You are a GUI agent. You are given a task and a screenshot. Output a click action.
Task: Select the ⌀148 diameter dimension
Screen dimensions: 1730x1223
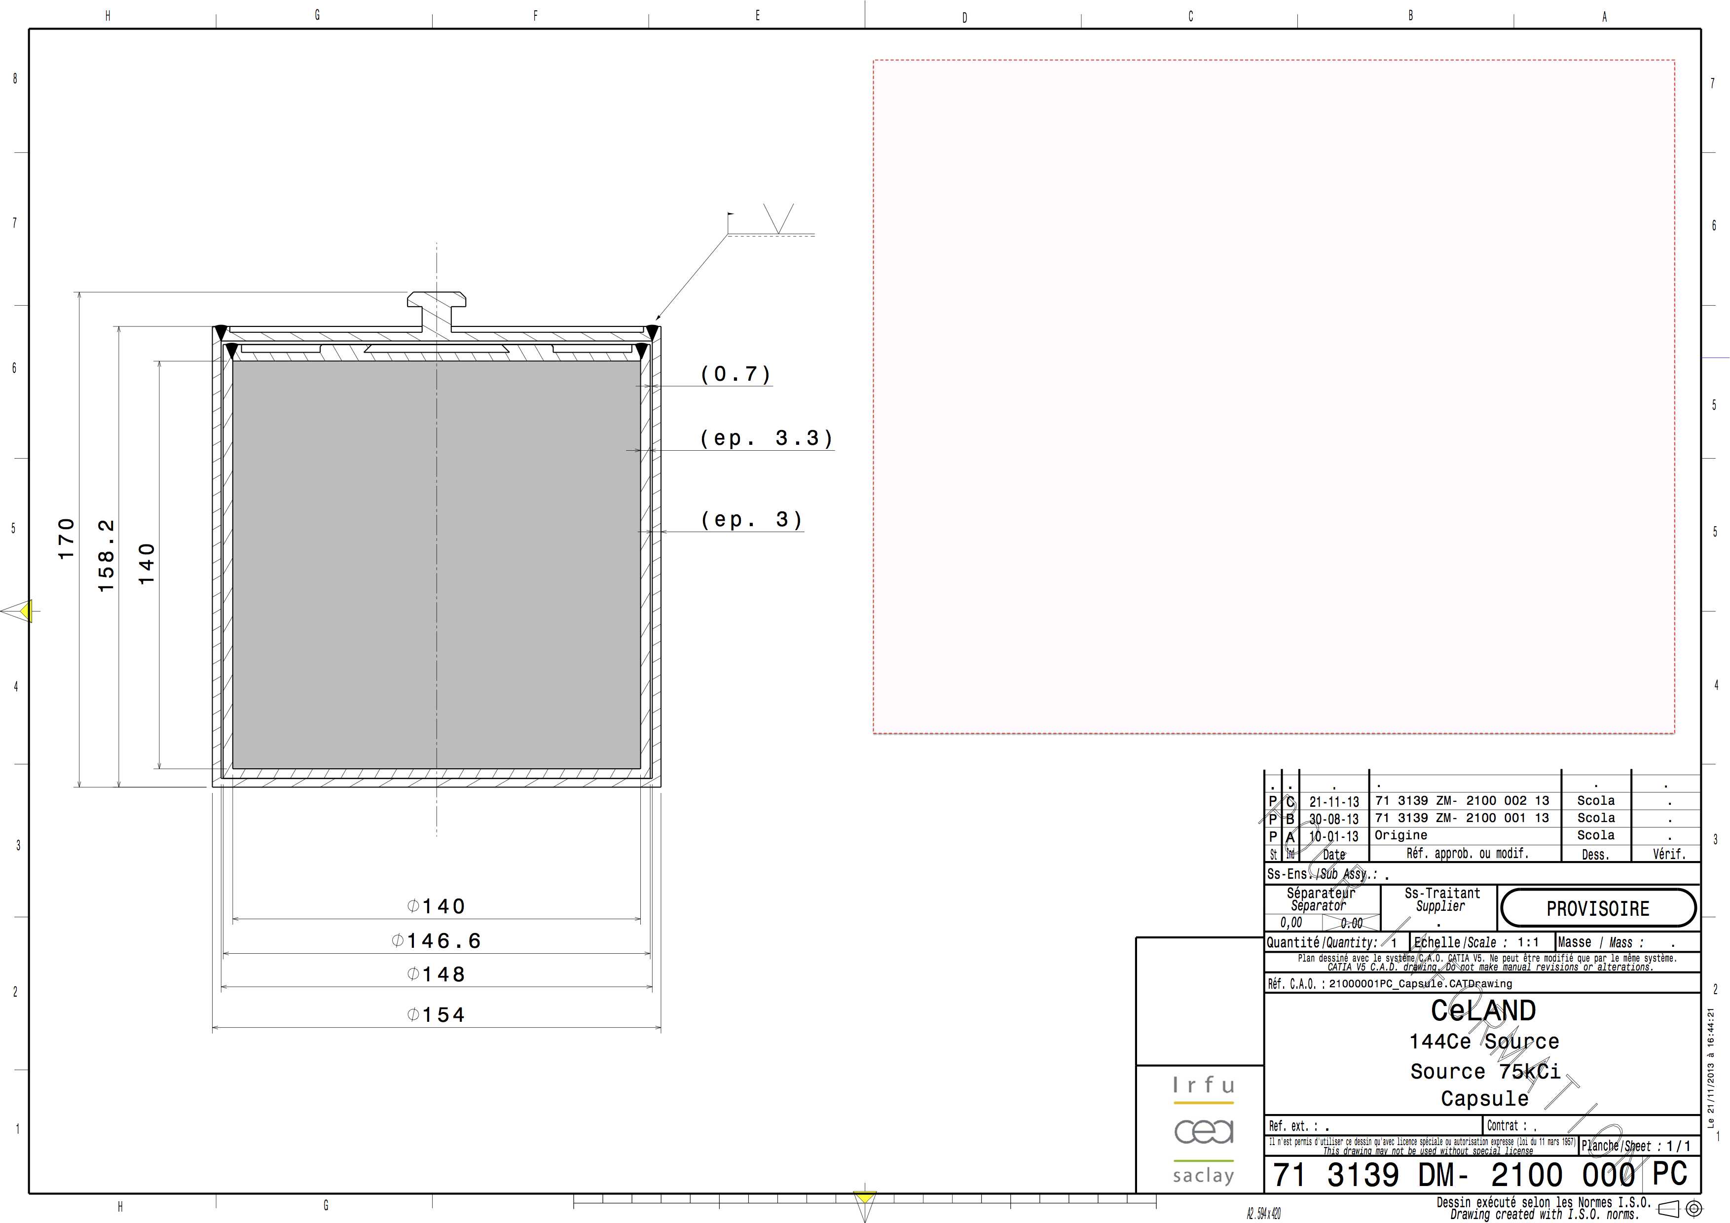point(436,974)
